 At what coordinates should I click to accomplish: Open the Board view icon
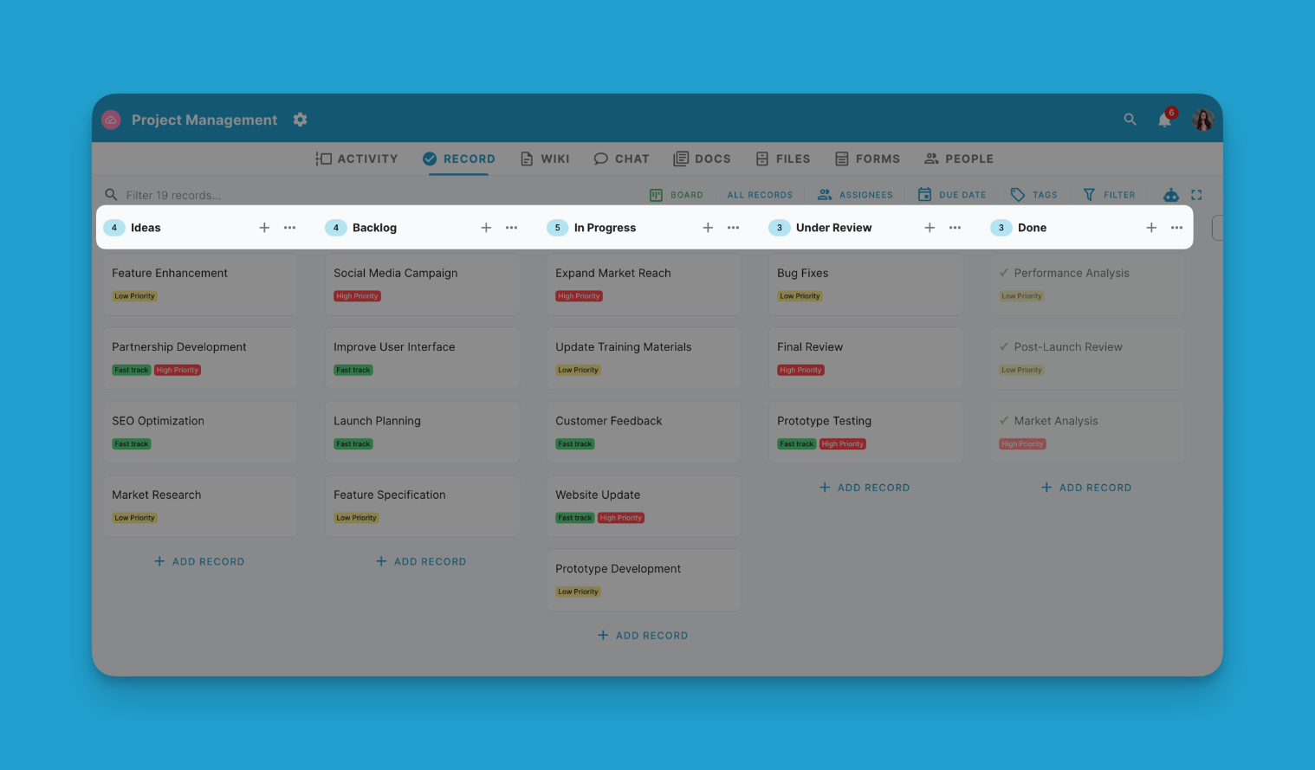656,194
